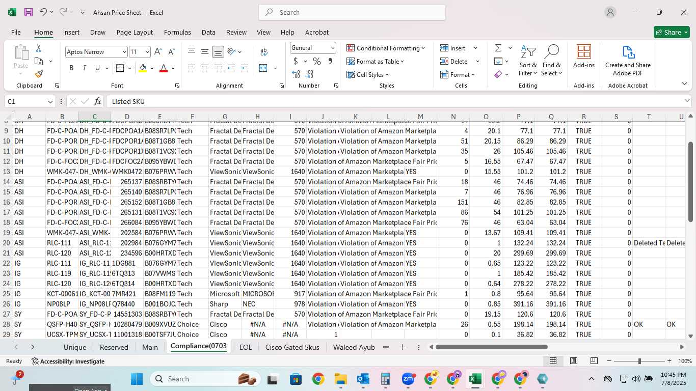Open the Insert ribbon tab
This screenshot has width=696, height=391.
pyautogui.click(x=71, y=32)
